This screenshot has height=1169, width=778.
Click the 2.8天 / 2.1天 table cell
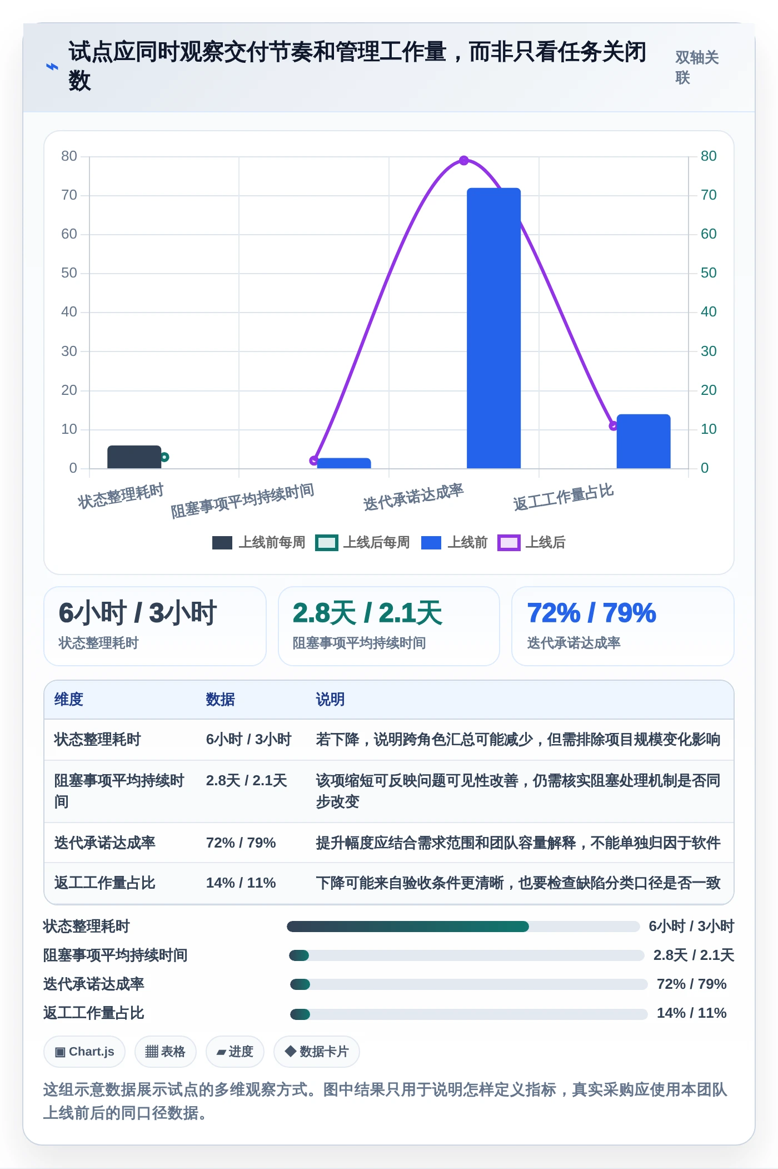tap(246, 781)
